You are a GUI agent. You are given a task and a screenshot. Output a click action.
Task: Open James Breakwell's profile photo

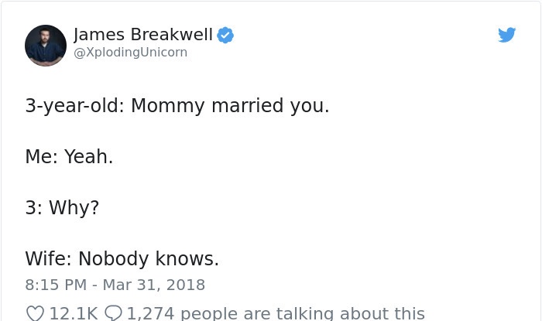tap(46, 45)
